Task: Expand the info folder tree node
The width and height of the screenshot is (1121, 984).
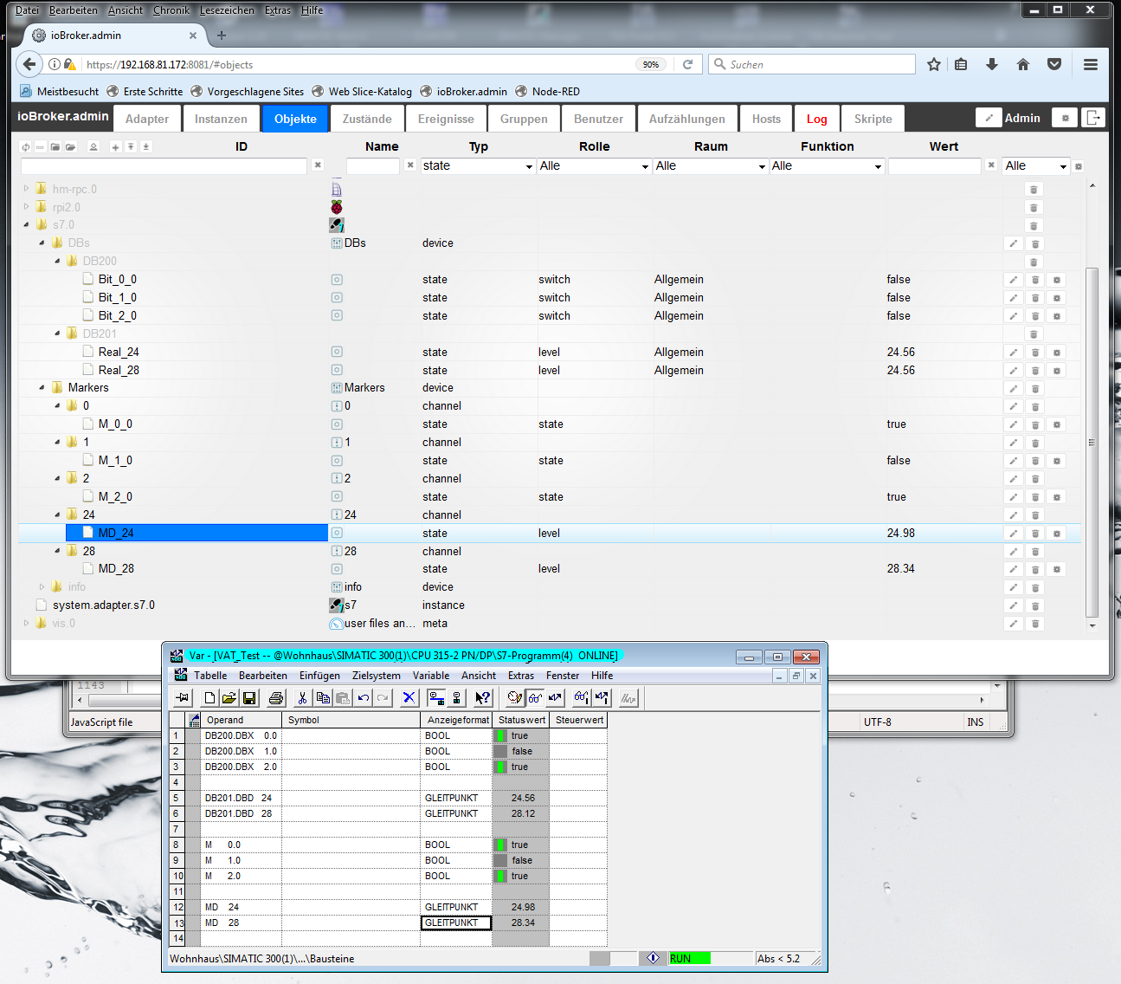Action: click(42, 587)
